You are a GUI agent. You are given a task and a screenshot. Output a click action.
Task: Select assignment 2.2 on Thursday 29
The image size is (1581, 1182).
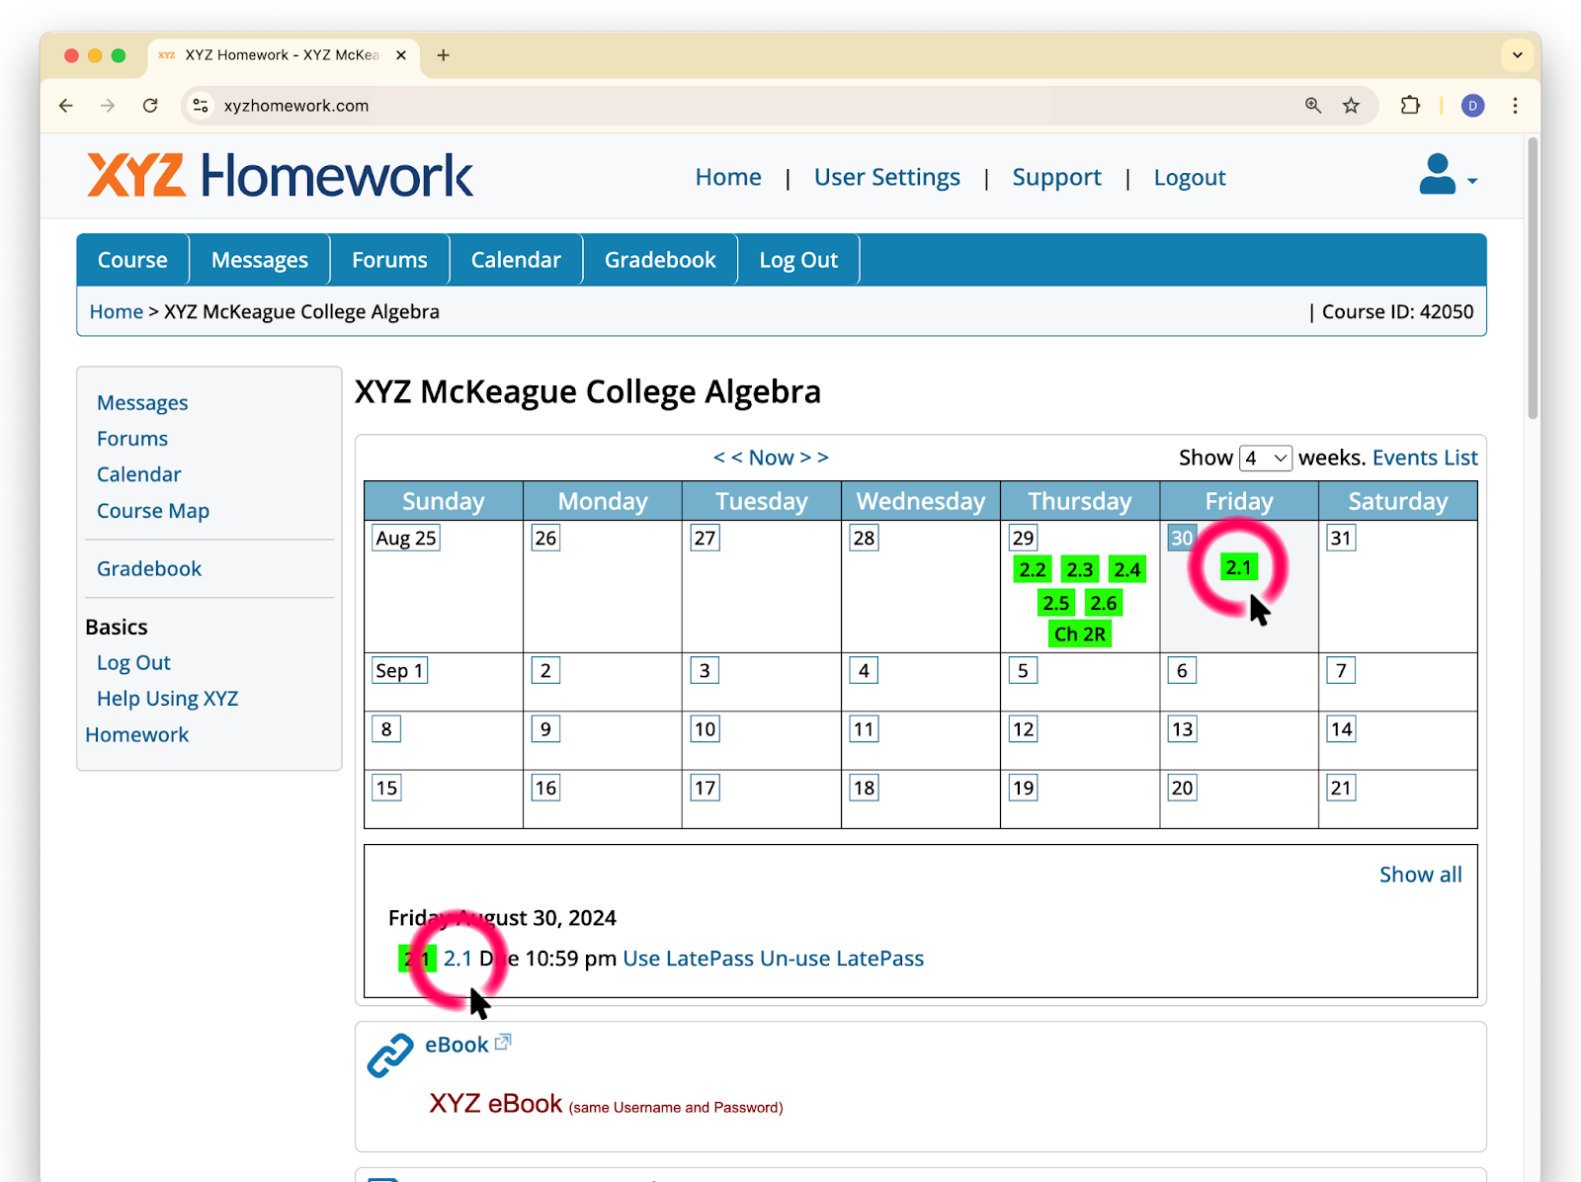1033,569
